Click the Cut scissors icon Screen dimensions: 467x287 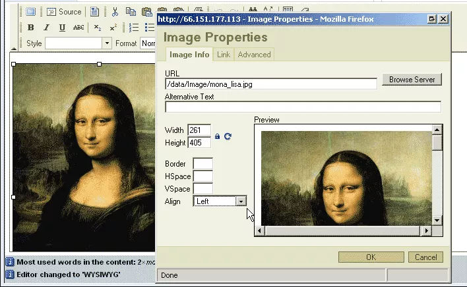(x=115, y=12)
